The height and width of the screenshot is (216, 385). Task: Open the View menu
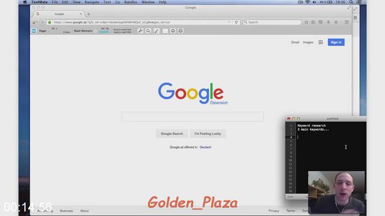pyautogui.click(x=76, y=2)
